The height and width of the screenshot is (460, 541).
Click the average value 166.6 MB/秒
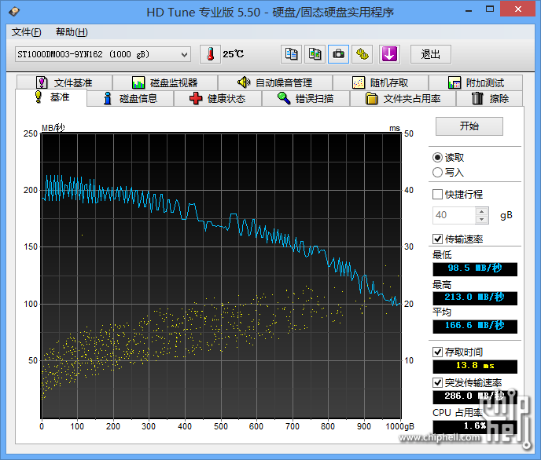[x=475, y=326]
